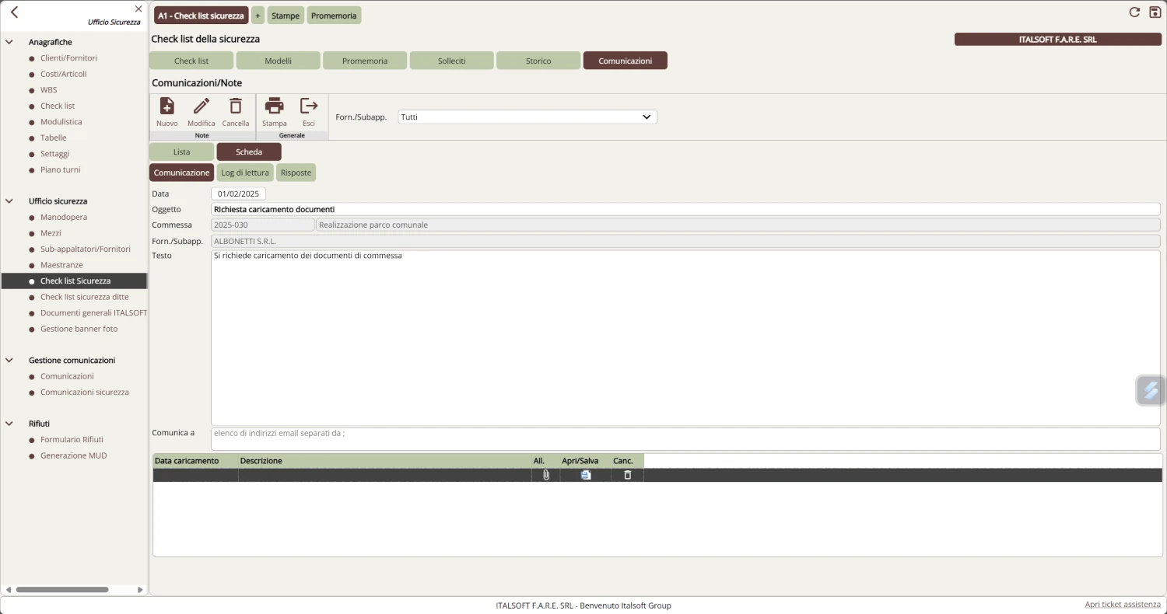This screenshot has width=1167, height=614.
Task: Switch to the Lista view tab
Action: click(181, 152)
